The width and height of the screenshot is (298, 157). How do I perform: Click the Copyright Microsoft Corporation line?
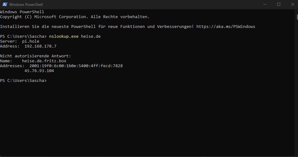75,17
